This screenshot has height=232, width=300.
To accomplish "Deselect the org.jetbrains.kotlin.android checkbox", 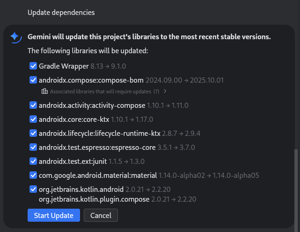I will pos(33,190).
